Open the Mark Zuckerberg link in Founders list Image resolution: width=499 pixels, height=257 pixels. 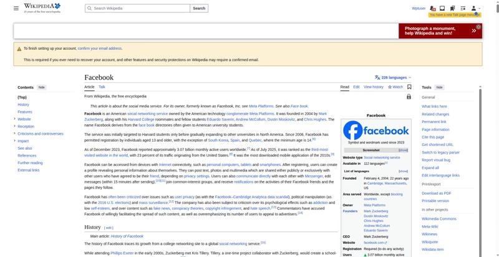376,211
